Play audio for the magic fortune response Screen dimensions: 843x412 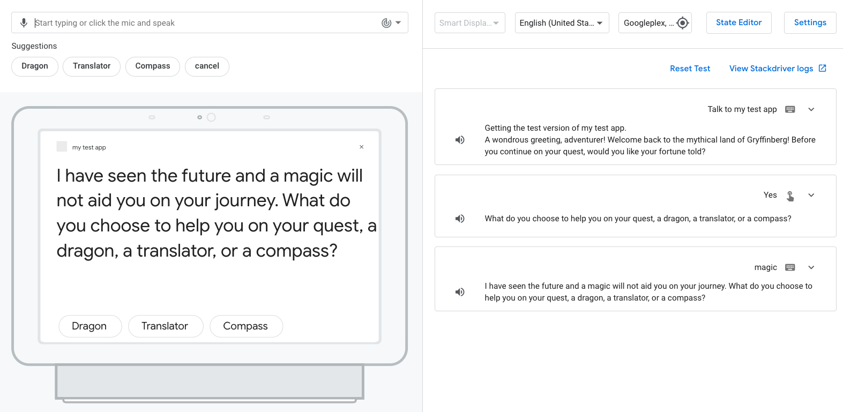(460, 292)
